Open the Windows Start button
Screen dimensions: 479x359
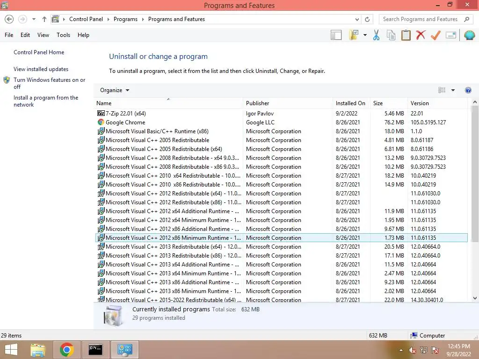11,350
